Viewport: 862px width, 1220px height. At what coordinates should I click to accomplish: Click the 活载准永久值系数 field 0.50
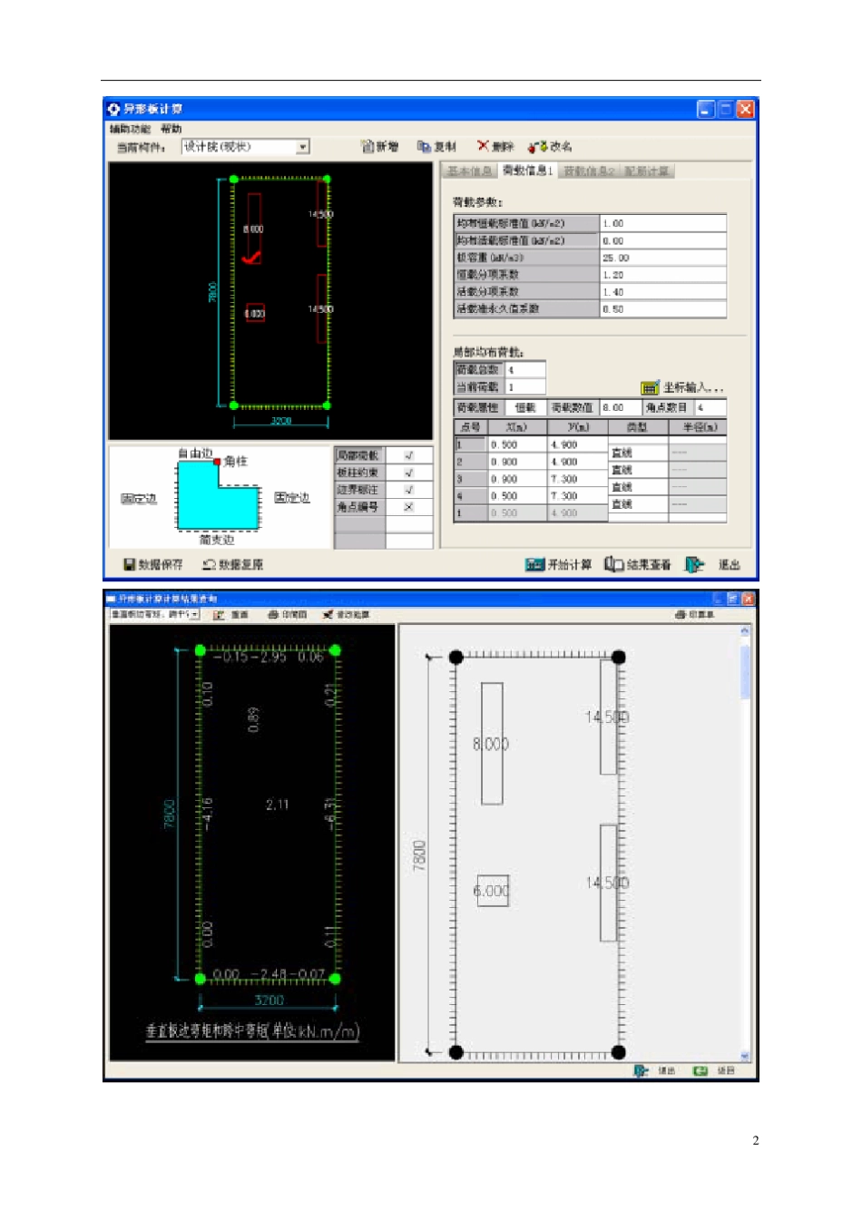(x=663, y=309)
